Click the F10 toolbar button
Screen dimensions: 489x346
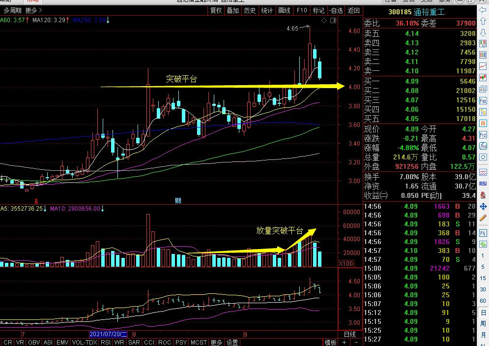point(302,11)
